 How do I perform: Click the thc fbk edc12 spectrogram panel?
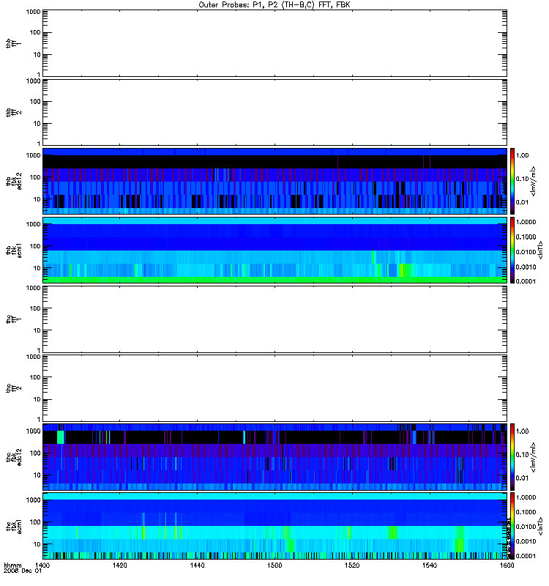[275, 456]
